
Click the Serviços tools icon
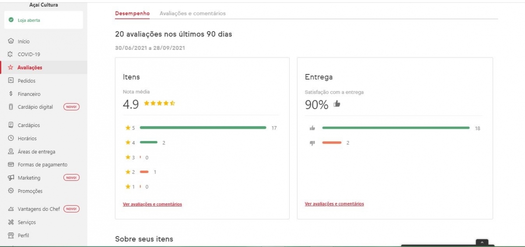point(10,222)
